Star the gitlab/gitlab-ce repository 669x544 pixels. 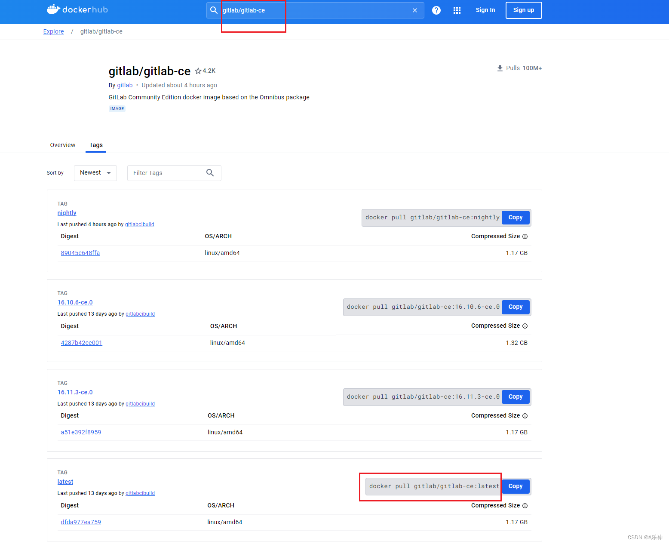coord(198,71)
